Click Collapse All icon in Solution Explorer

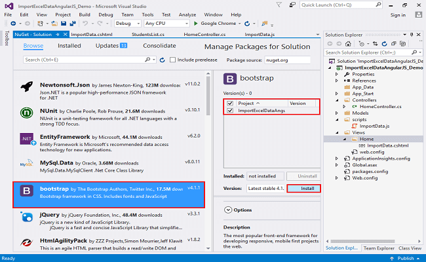tap(393, 44)
